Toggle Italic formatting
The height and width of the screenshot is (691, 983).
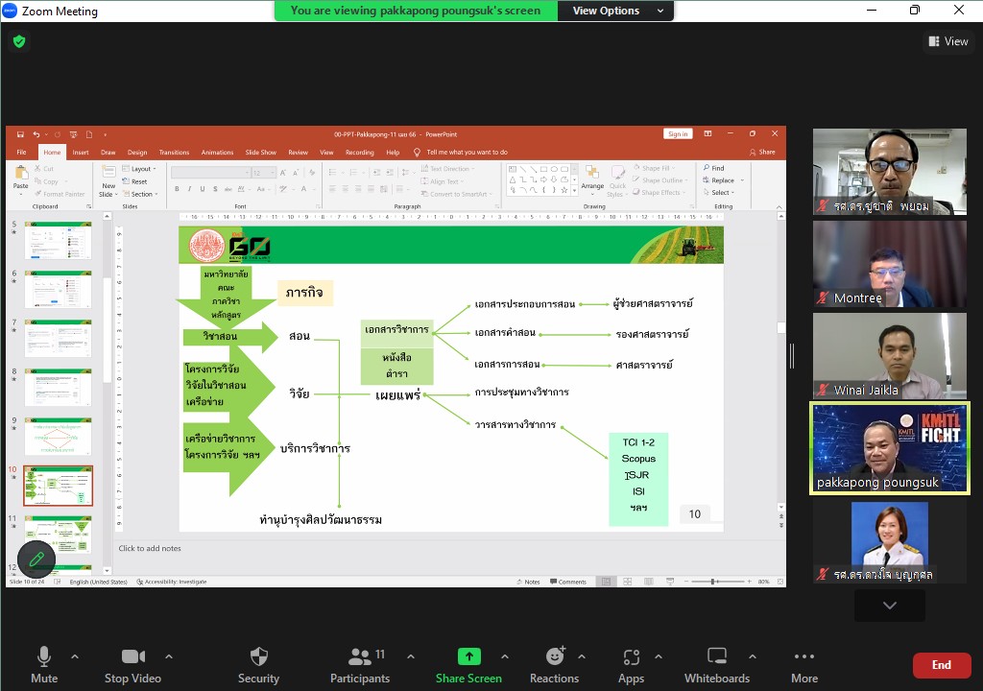[x=189, y=189]
